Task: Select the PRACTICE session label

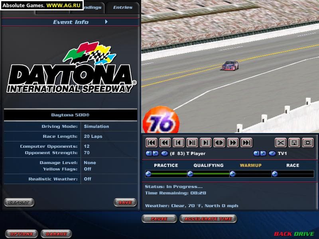Action: click(x=166, y=165)
